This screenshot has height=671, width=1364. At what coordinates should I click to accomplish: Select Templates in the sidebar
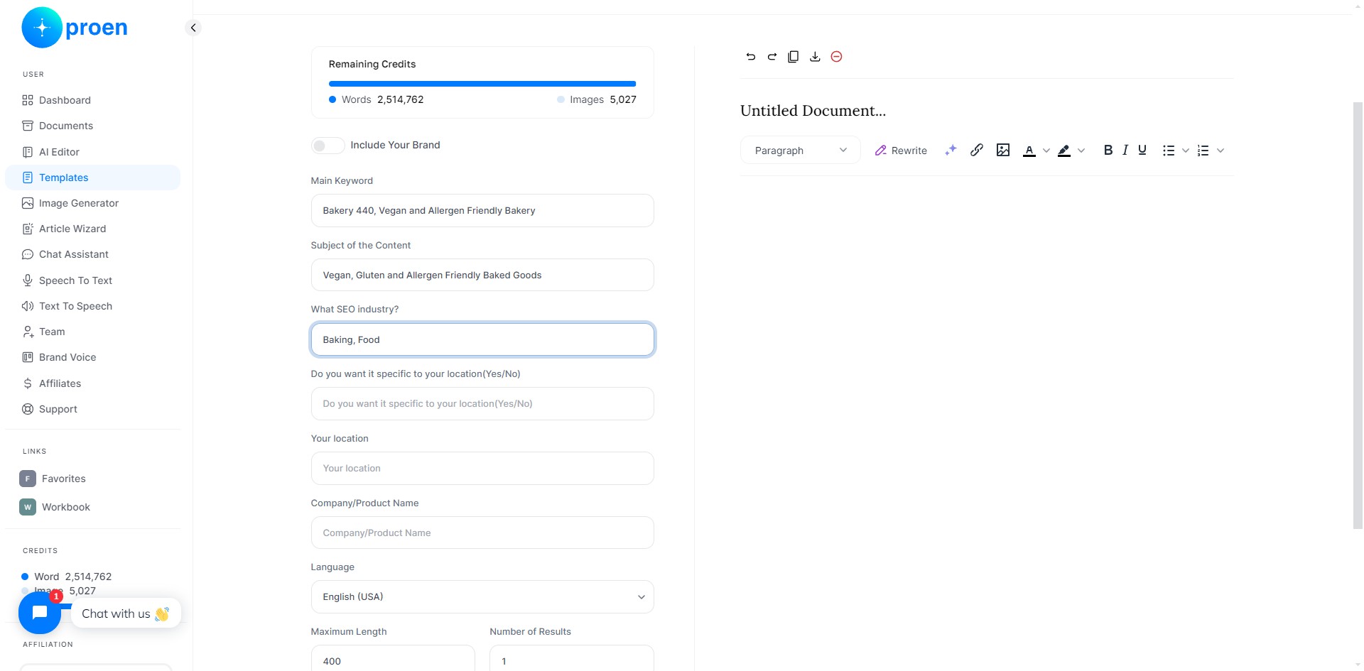(x=93, y=178)
